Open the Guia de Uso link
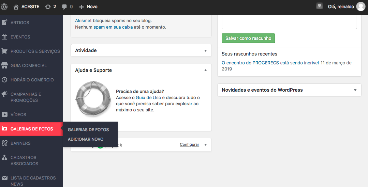Screen dimensions: 368x187 148,97
